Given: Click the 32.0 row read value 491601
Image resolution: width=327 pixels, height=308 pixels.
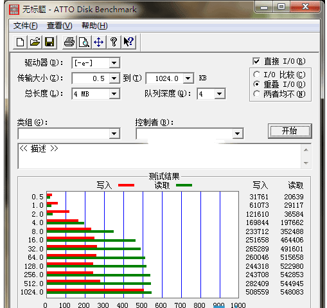Looking at the screenshot, I should (292, 249).
